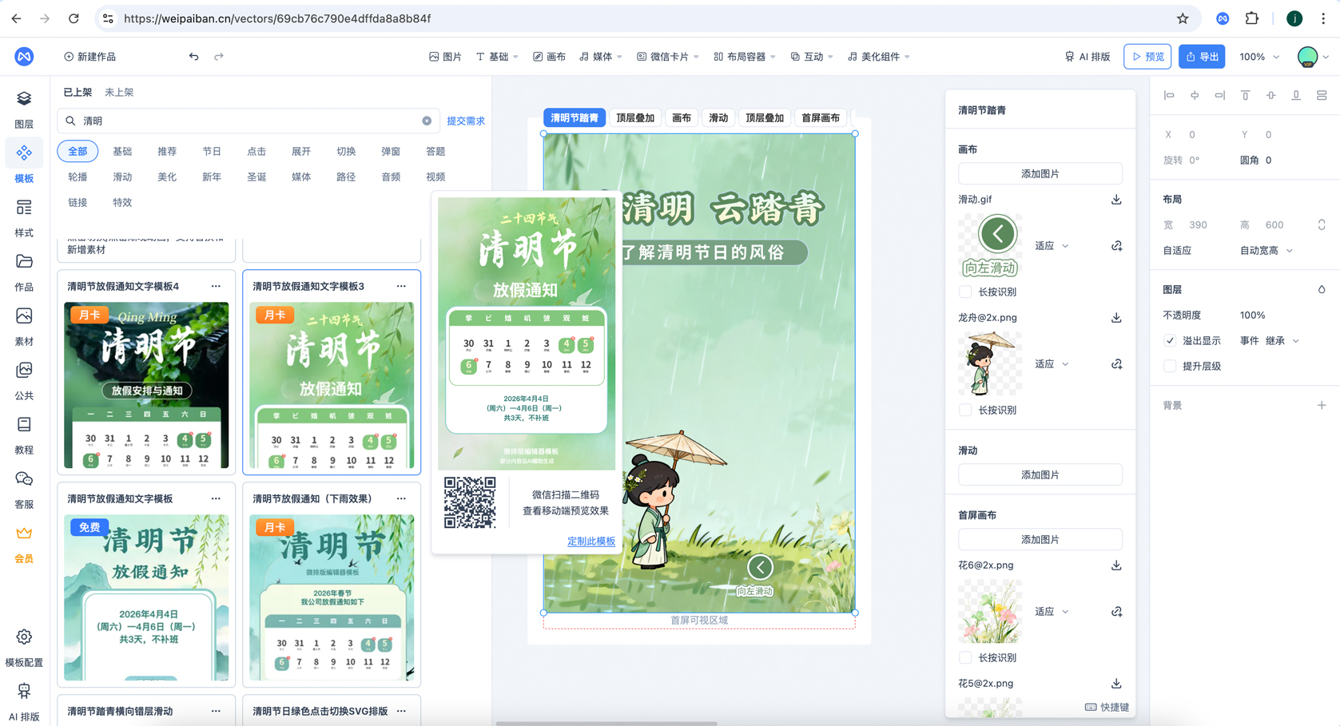
Task: Toggle the 溢出显示 checkbox
Action: click(1170, 341)
